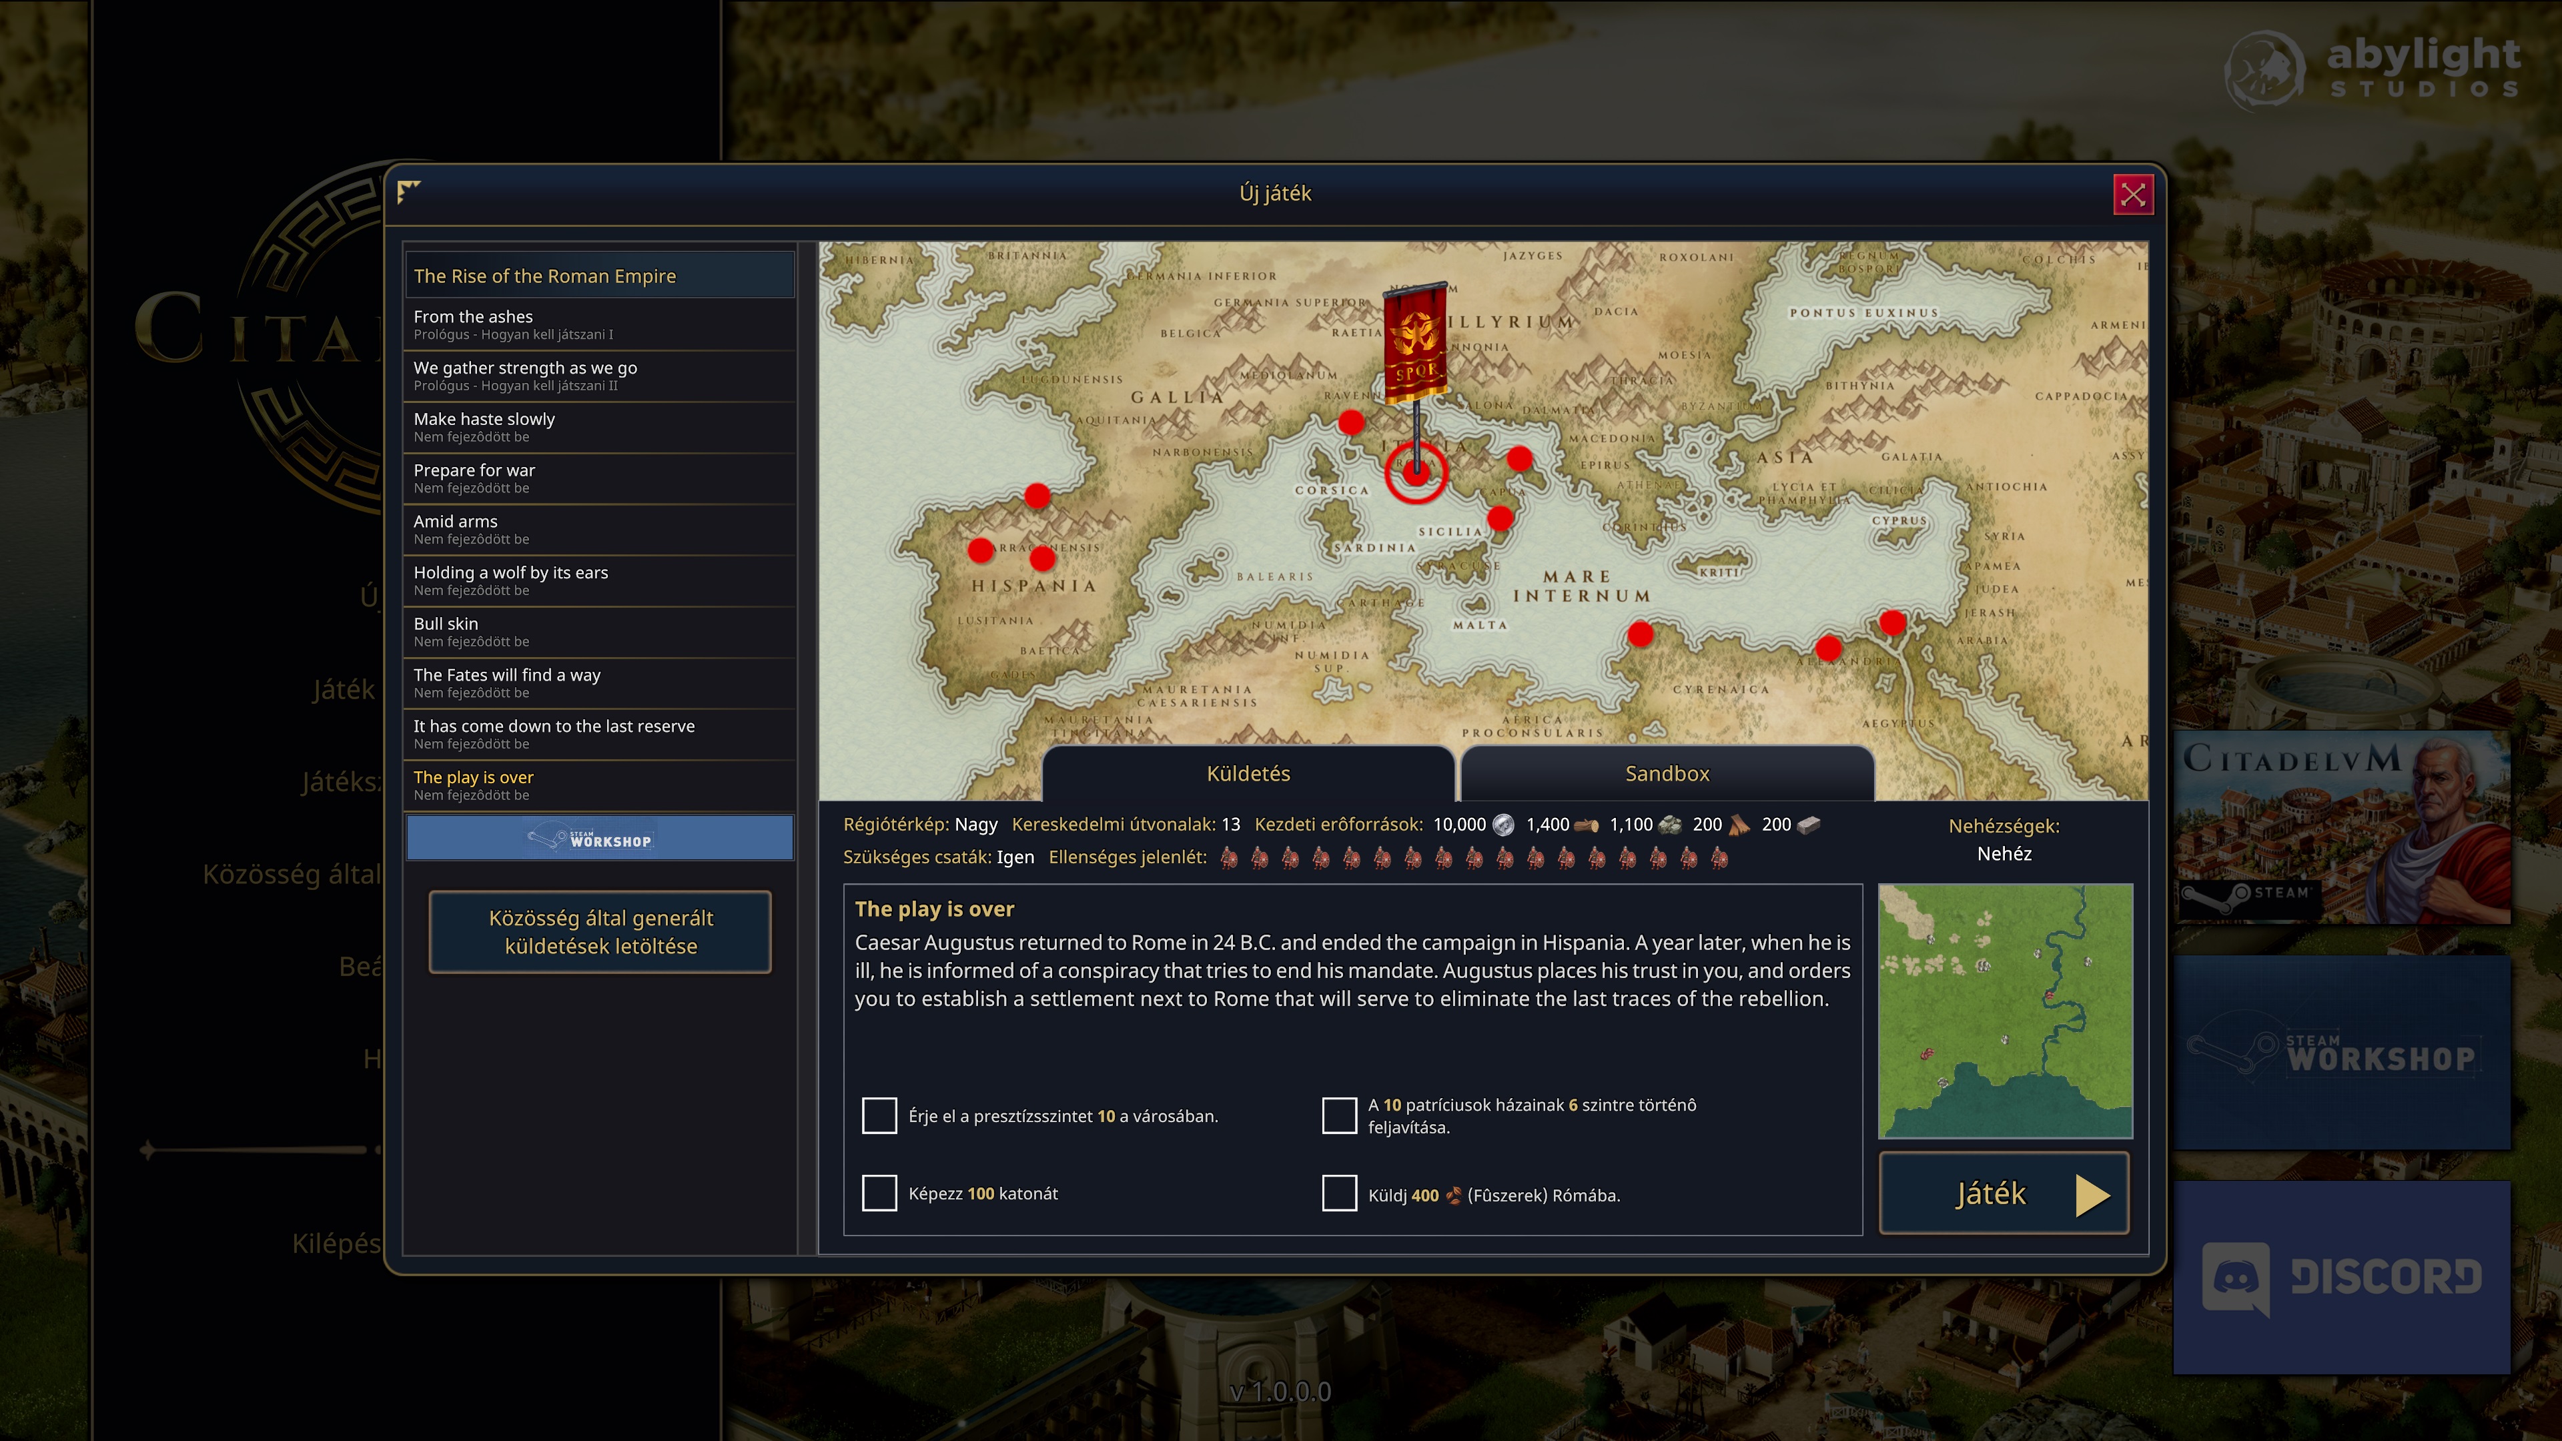Click red mission marker near Alexandria
This screenshot has width=2562, height=1441.
point(1828,649)
